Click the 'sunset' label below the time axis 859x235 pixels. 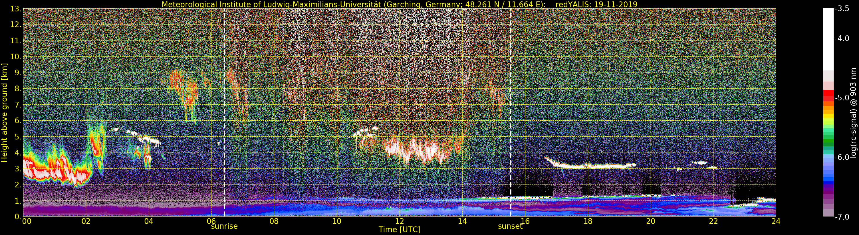click(x=510, y=226)
